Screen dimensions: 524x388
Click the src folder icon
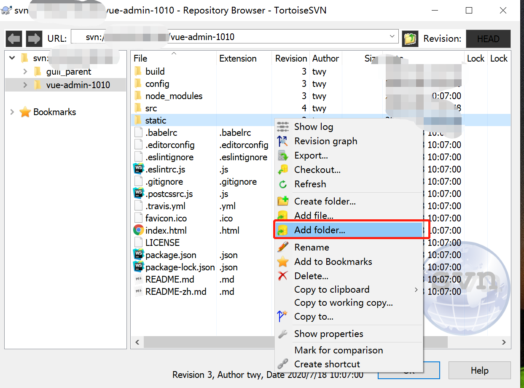[x=138, y=108]
